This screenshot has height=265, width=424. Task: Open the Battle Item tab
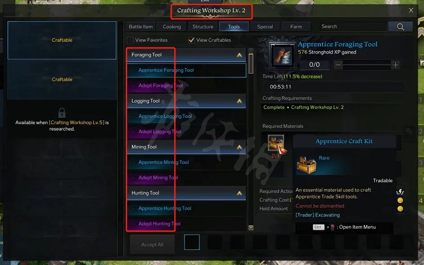tap(140, 27)
